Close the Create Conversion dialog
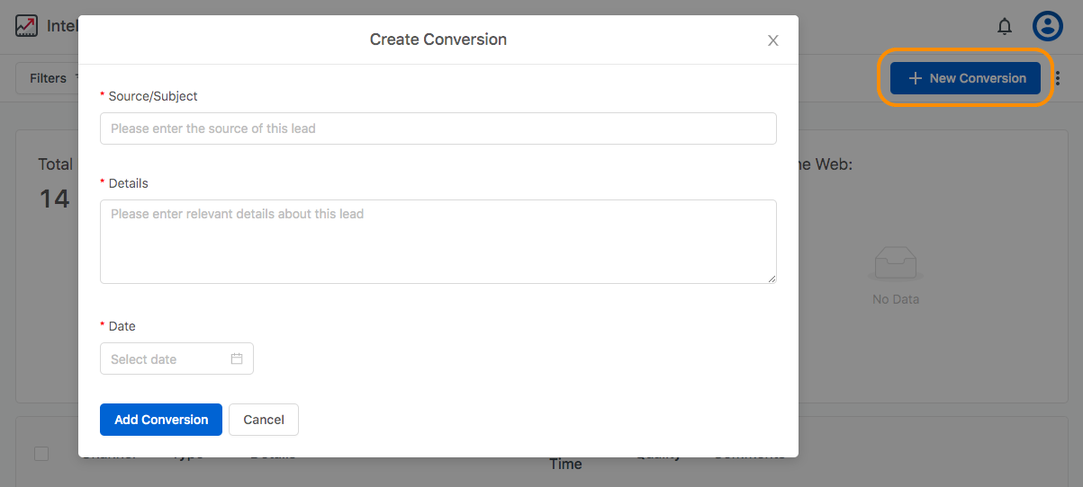This screenshot has height=487, width=1083. 772,40
